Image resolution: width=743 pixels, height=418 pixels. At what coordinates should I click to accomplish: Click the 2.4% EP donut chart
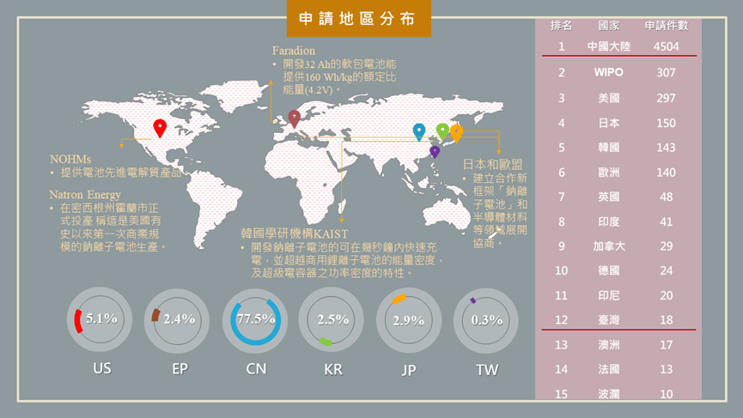[179, 319]
